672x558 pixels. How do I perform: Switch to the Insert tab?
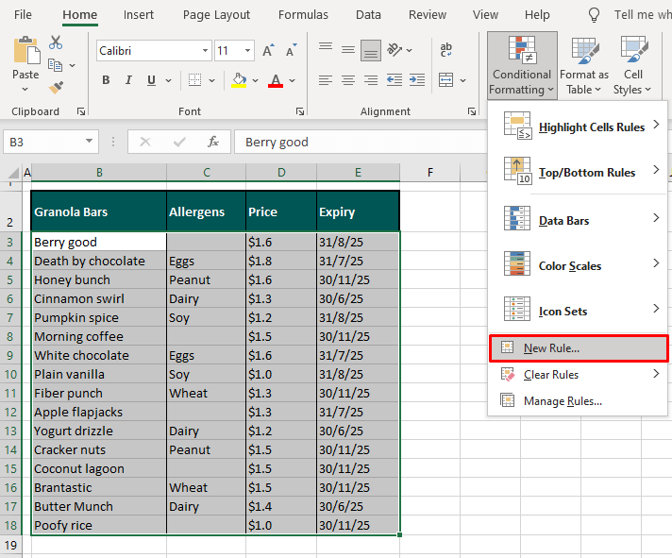[139, 15]
